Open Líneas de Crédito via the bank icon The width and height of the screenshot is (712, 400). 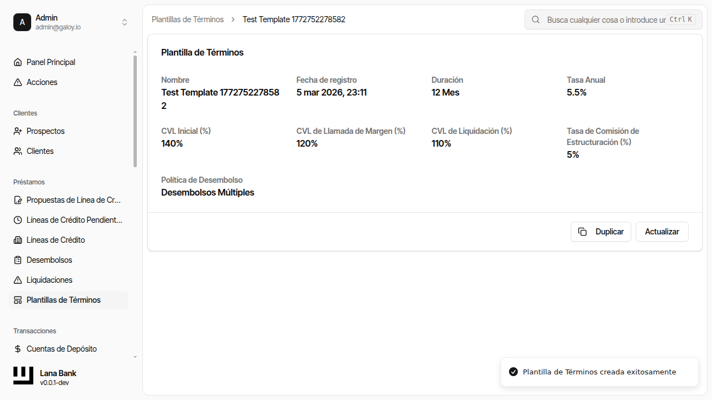(x=17, y=239)
